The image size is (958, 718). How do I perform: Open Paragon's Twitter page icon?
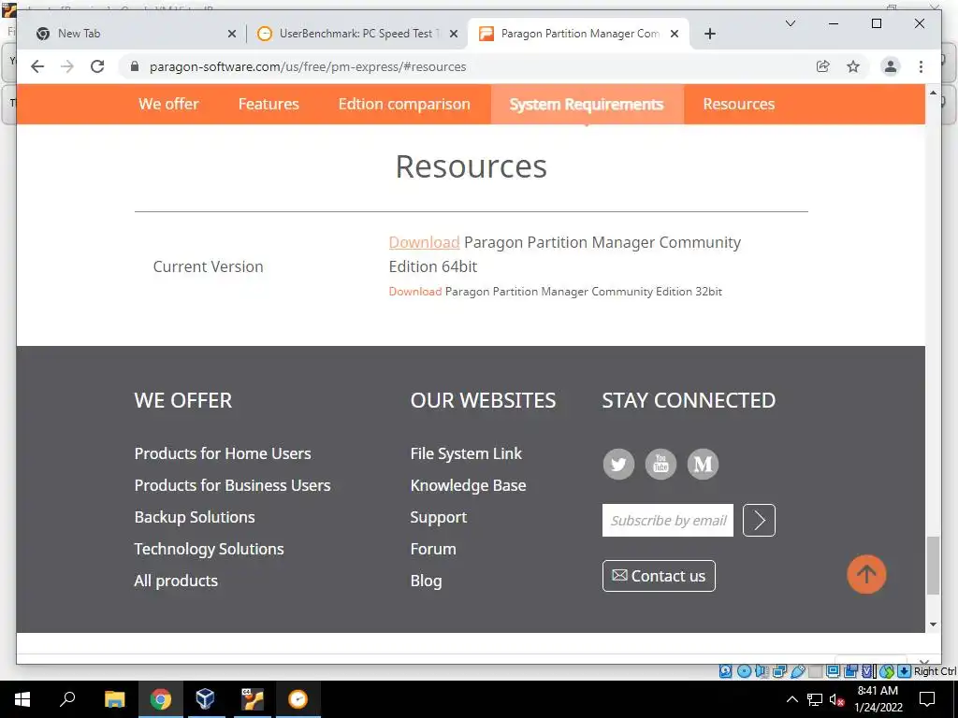tap(618, 464)
